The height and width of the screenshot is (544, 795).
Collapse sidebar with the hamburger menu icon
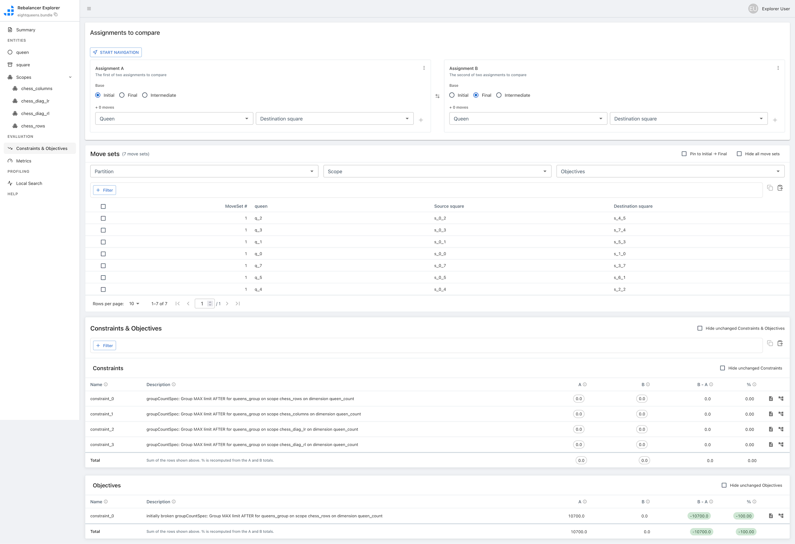point(89,9)
